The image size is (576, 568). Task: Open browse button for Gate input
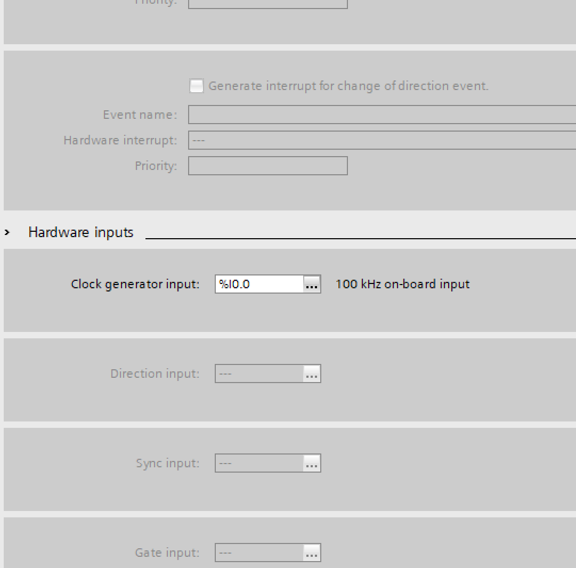pos(312,553)
